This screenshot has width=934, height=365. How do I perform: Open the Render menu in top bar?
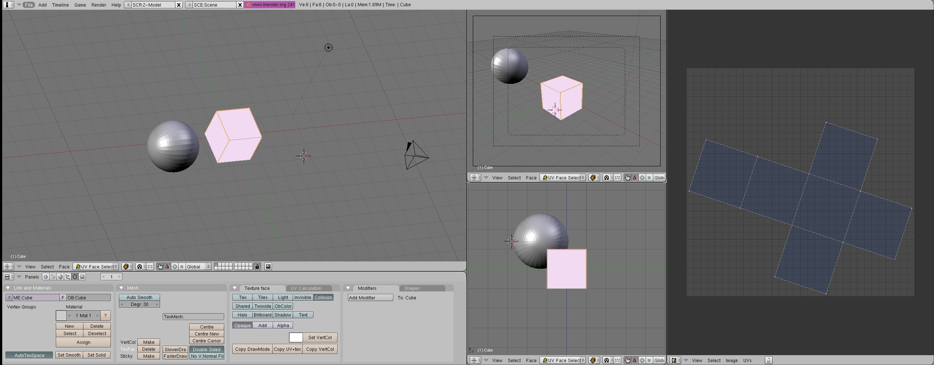coord(98,5)
